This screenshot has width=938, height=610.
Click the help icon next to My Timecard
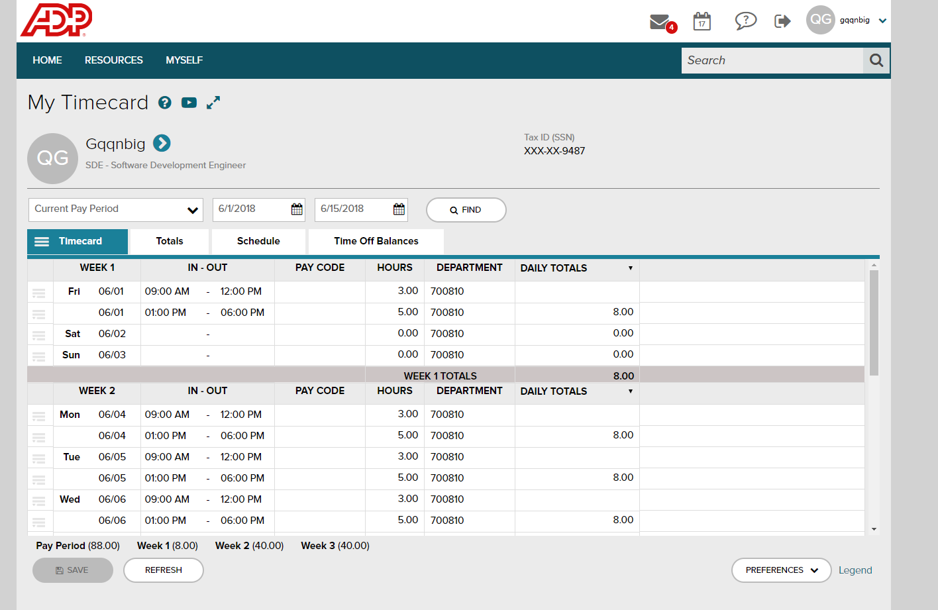[x=164, y=103]
